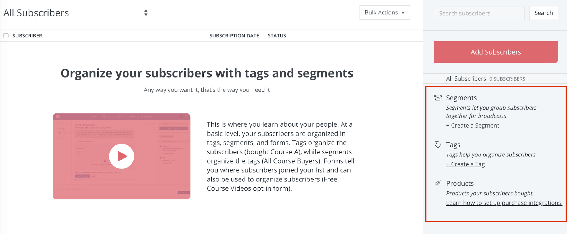567x234 pixels.
Task: Open the Create a Segment link
Action: [x=473, y=126]
